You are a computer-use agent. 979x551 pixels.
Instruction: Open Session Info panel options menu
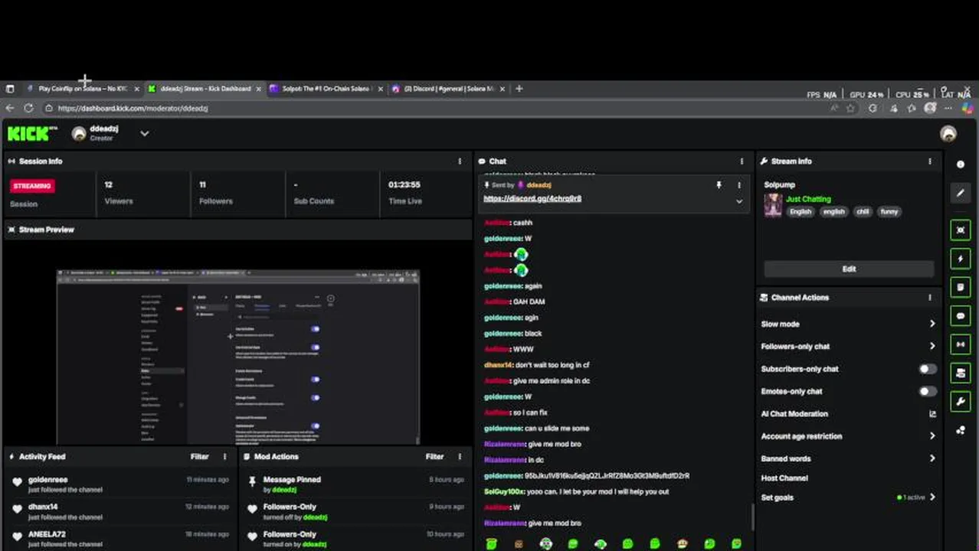(460, 161)
